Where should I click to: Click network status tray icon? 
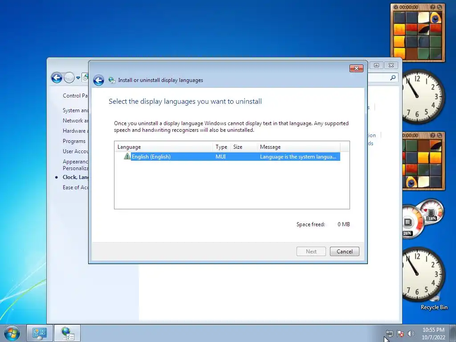tap(390, 334)
